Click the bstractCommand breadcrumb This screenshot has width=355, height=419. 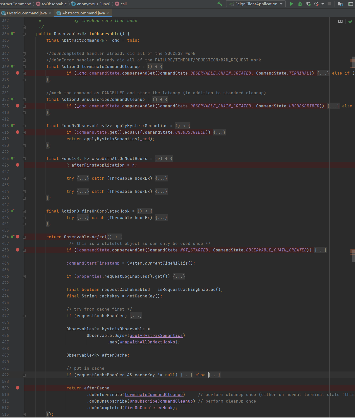16,4
